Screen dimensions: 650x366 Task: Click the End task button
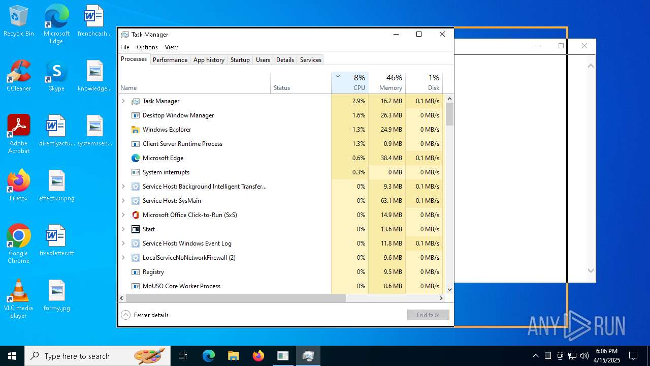(428, 315)
